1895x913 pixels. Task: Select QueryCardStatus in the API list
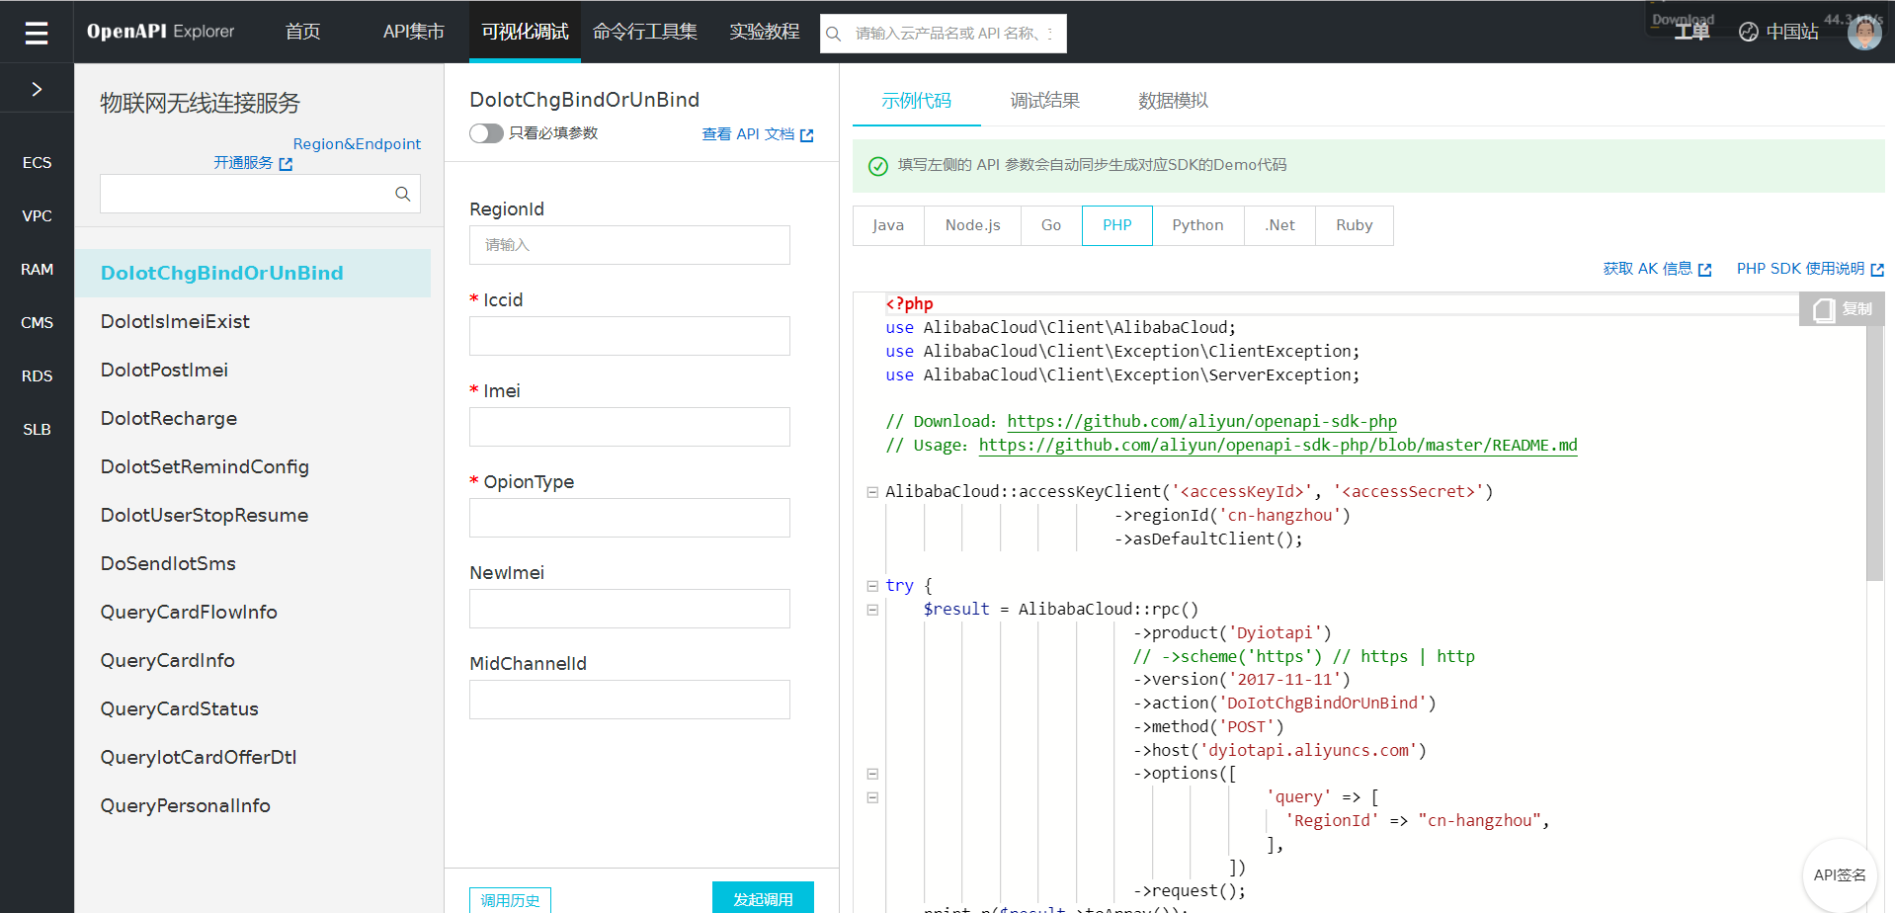(179, 708)
